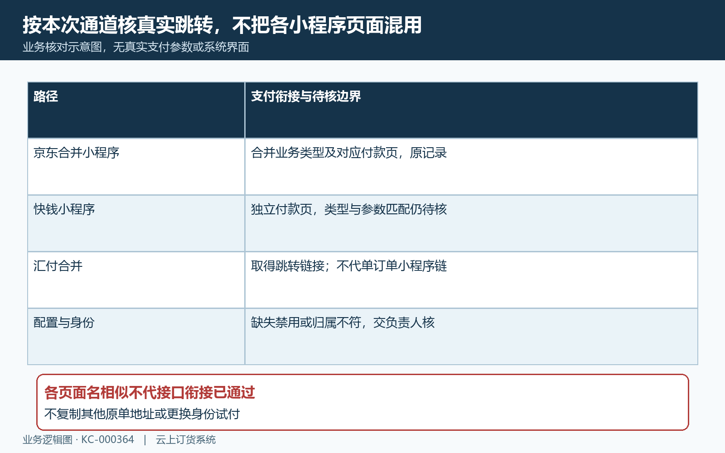Click cell 独立付款页，类型与参数匹配仍待核
725x453 pixels.
click(x=471, y=223)
